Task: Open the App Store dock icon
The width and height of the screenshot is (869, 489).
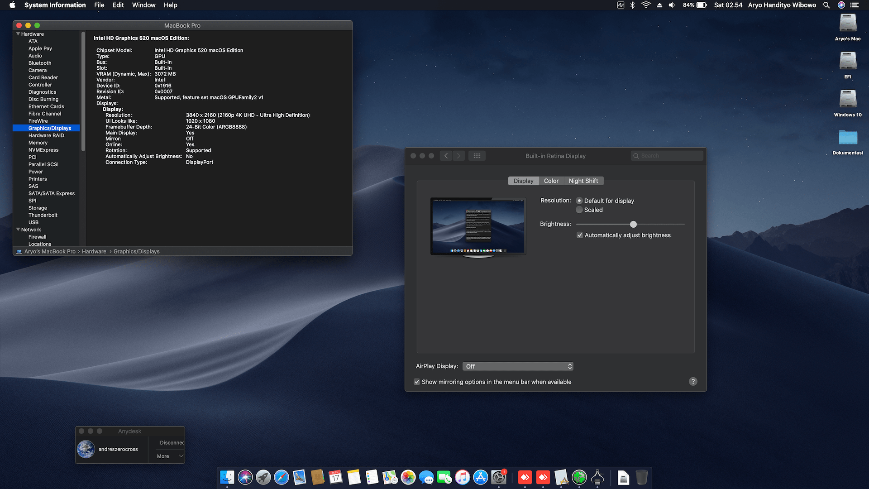Action: point(480,477)
